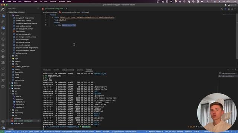
Task: Open main.tf in eks folder
Action: coord(18,96)
